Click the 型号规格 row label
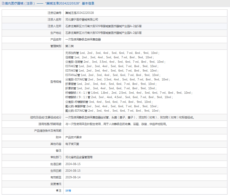 click(56, 82)
